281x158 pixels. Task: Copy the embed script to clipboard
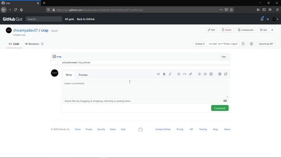pyautogui.click(x=243, y=44)
